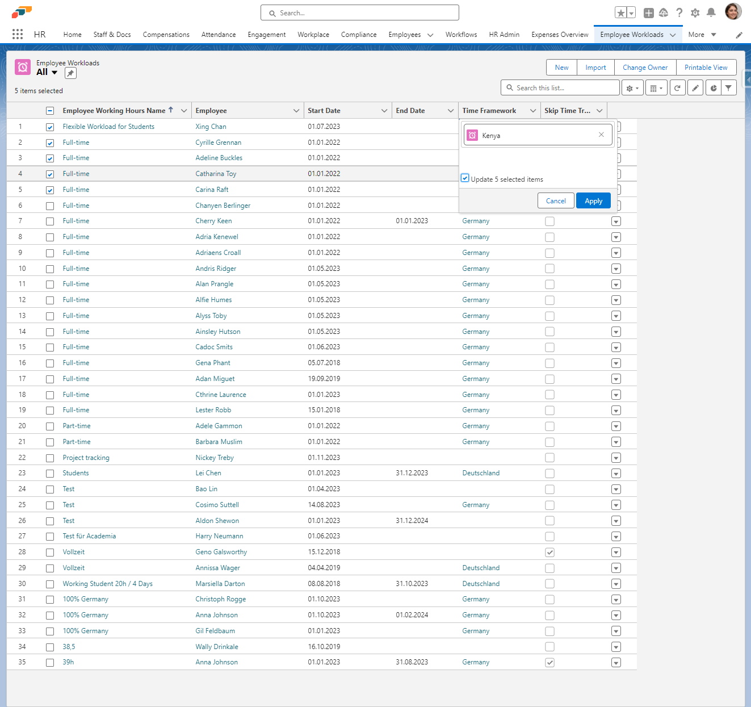This screenshot has height=707, width=751.
Task: Uncheck the row for Xing Chan
Action: tap(50, 127)
